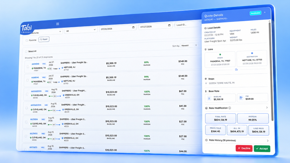Click the Reset button
Screen dimensions: 290x163
click(x=44, y=39)
